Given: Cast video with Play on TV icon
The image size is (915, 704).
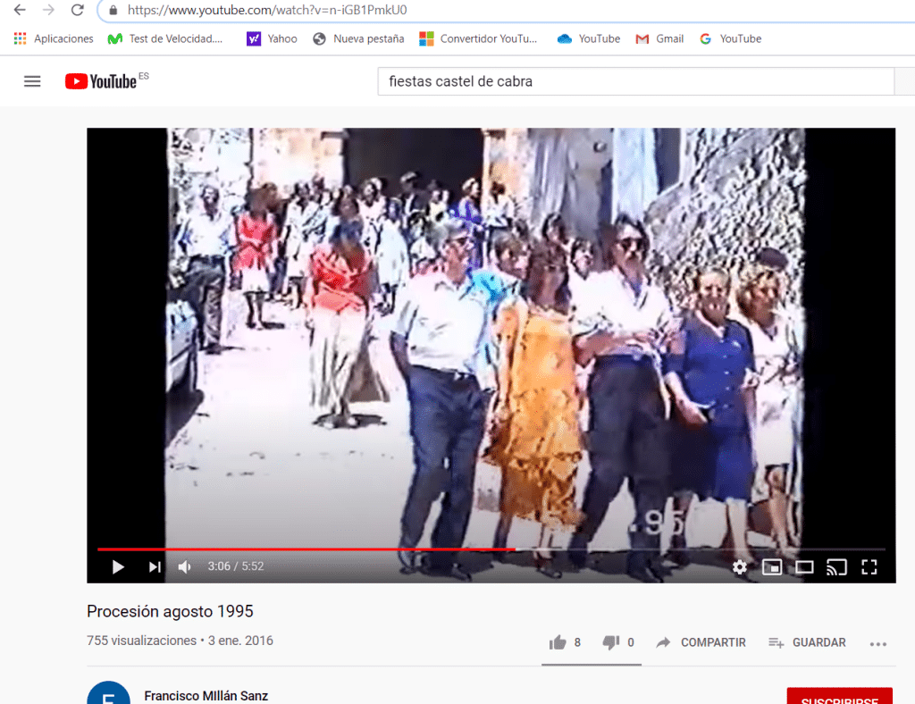Looking at the screenshot, I should point(836,567).
